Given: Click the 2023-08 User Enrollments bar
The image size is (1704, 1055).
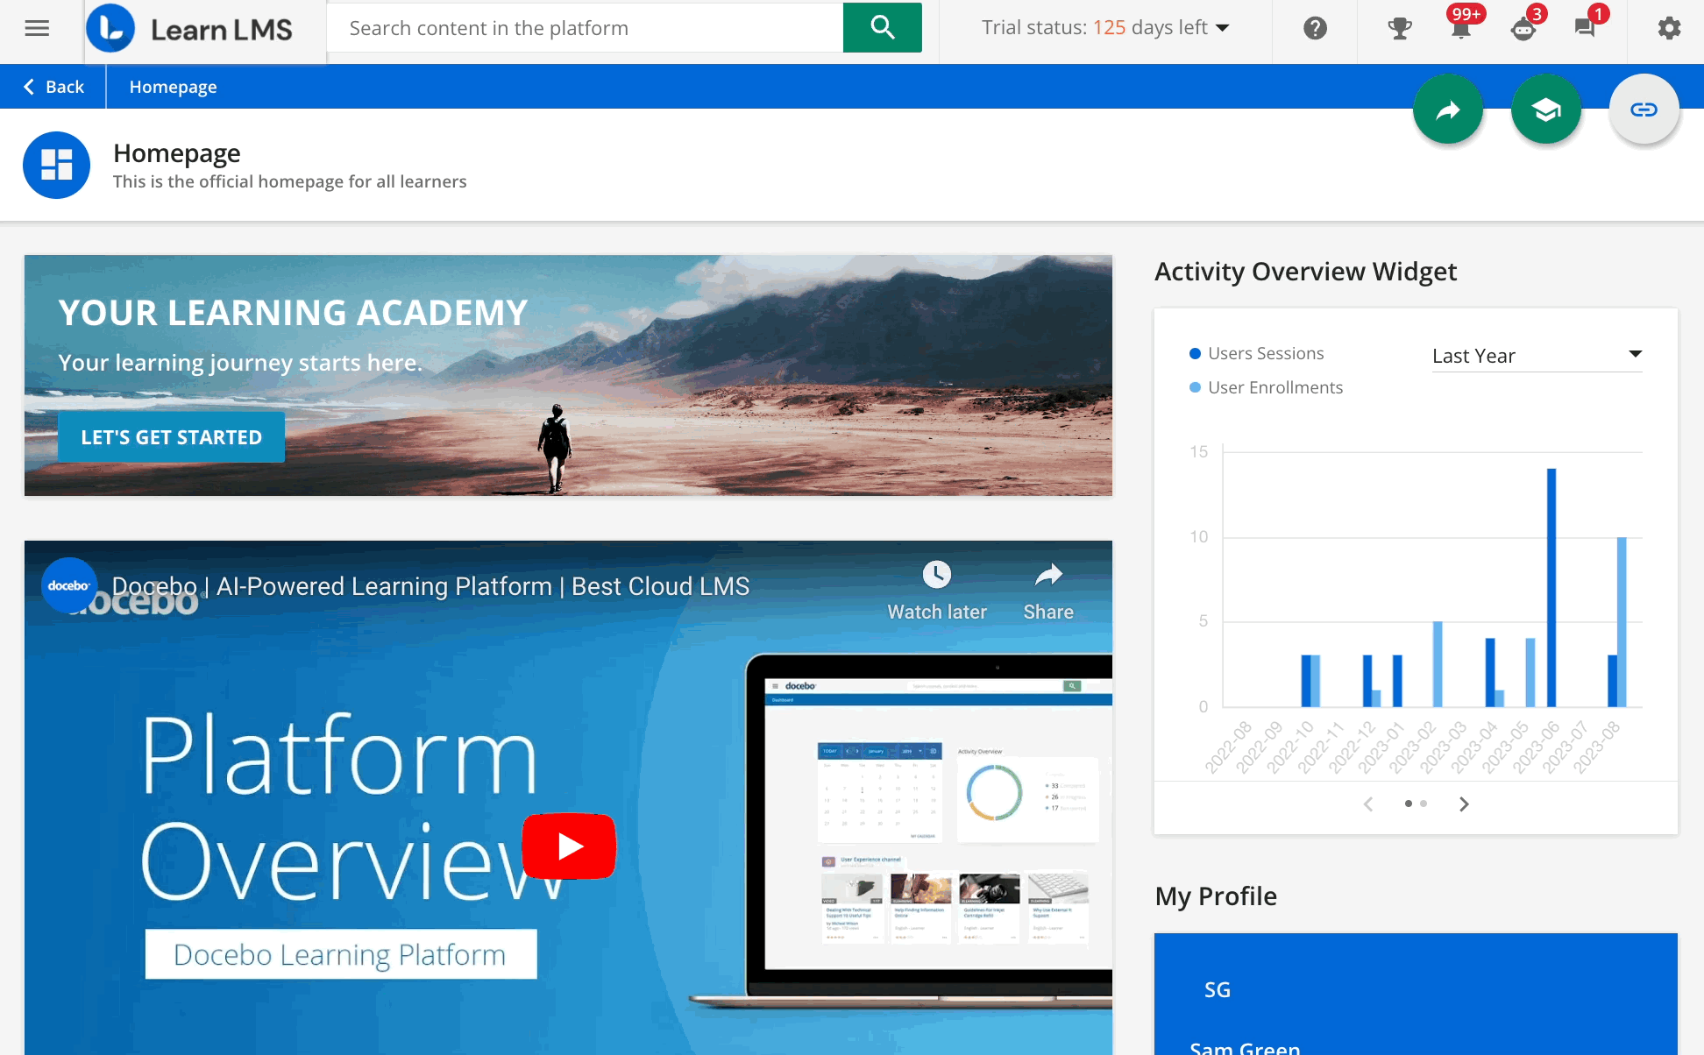Looking at the screenshot, I should pos(1622,622).
